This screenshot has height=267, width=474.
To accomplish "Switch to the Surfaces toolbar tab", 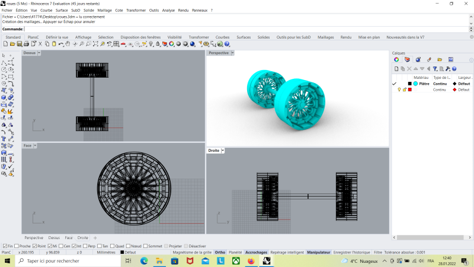I will click(x=244, y=37).
